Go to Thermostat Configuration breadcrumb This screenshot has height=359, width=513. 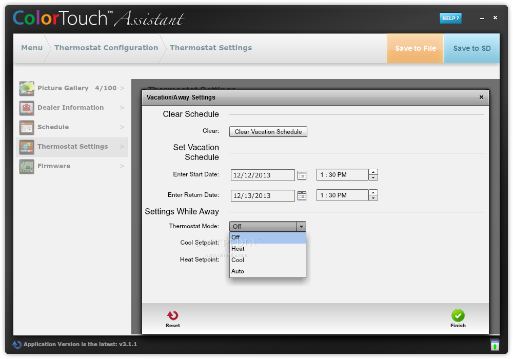pyautogui.click(x=106, y=48)
